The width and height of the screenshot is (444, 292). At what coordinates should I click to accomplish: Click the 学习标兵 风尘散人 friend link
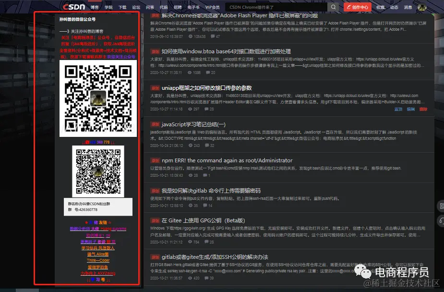tap(98, 248)
